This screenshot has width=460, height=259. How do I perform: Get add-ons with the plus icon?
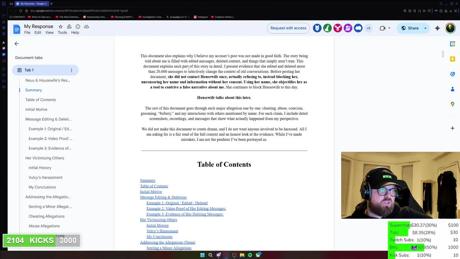[x=452, y=128]
